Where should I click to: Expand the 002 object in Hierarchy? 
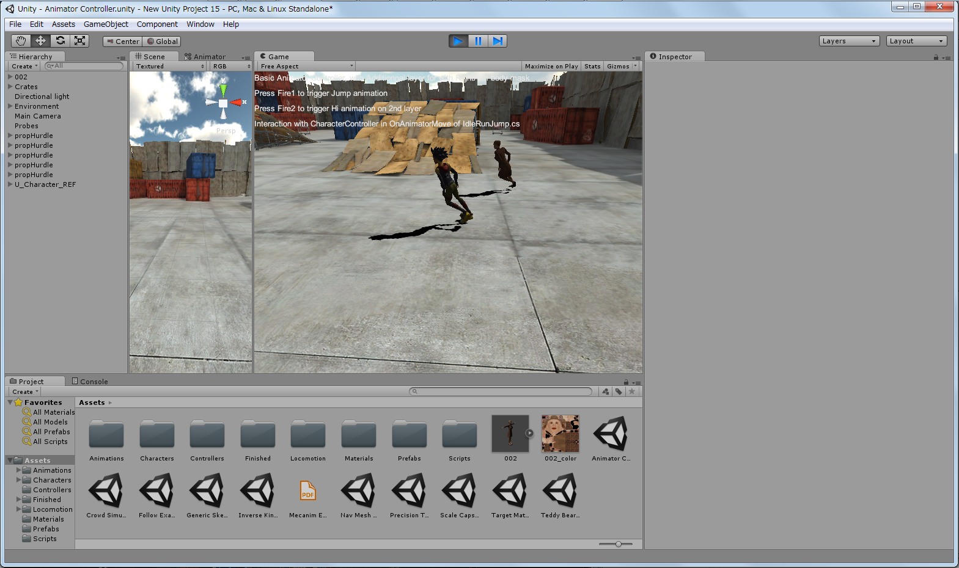(x=10, y=77)
